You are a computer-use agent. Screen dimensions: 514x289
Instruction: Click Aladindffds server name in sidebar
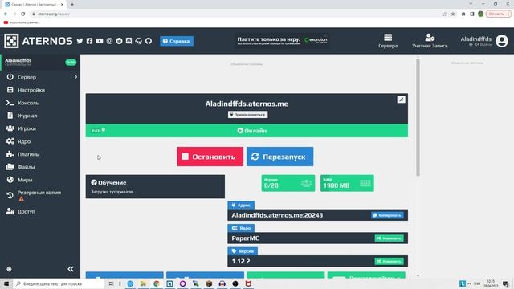(x=18, y=60)
